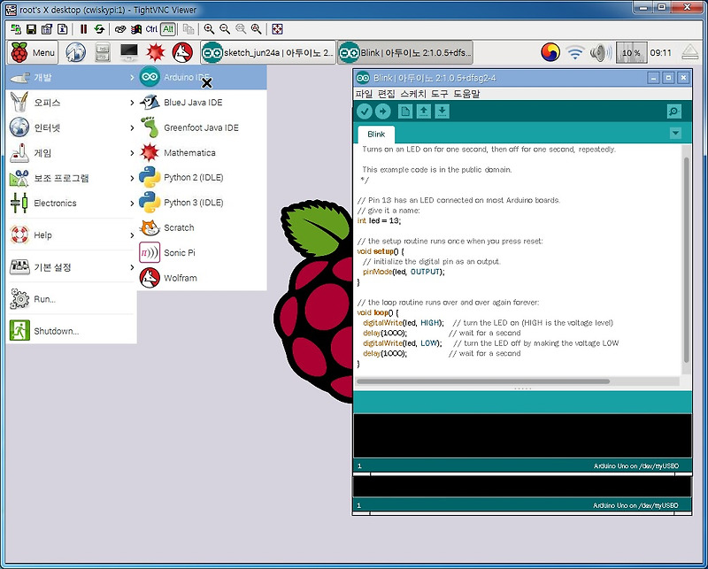Expand the Electronics menu category
The width and height of the screenshot is (708, 569).
(71, 204)
